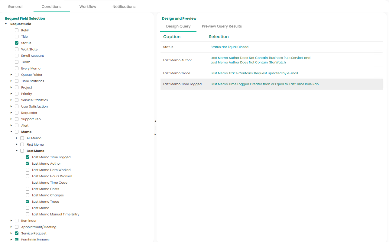Enable the Wait State checkbox
This screenshot has height=242, width=389.
pos(17,49)
